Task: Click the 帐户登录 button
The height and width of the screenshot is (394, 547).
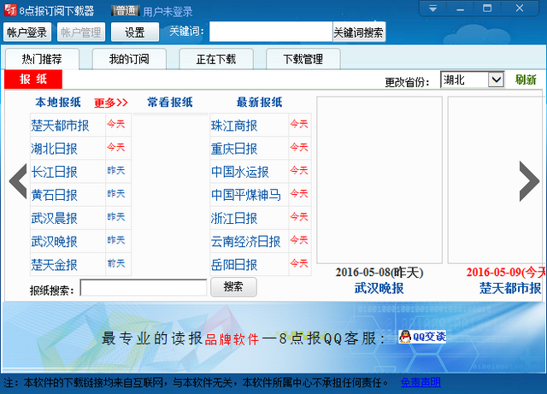Action: [x=27, y=32]
